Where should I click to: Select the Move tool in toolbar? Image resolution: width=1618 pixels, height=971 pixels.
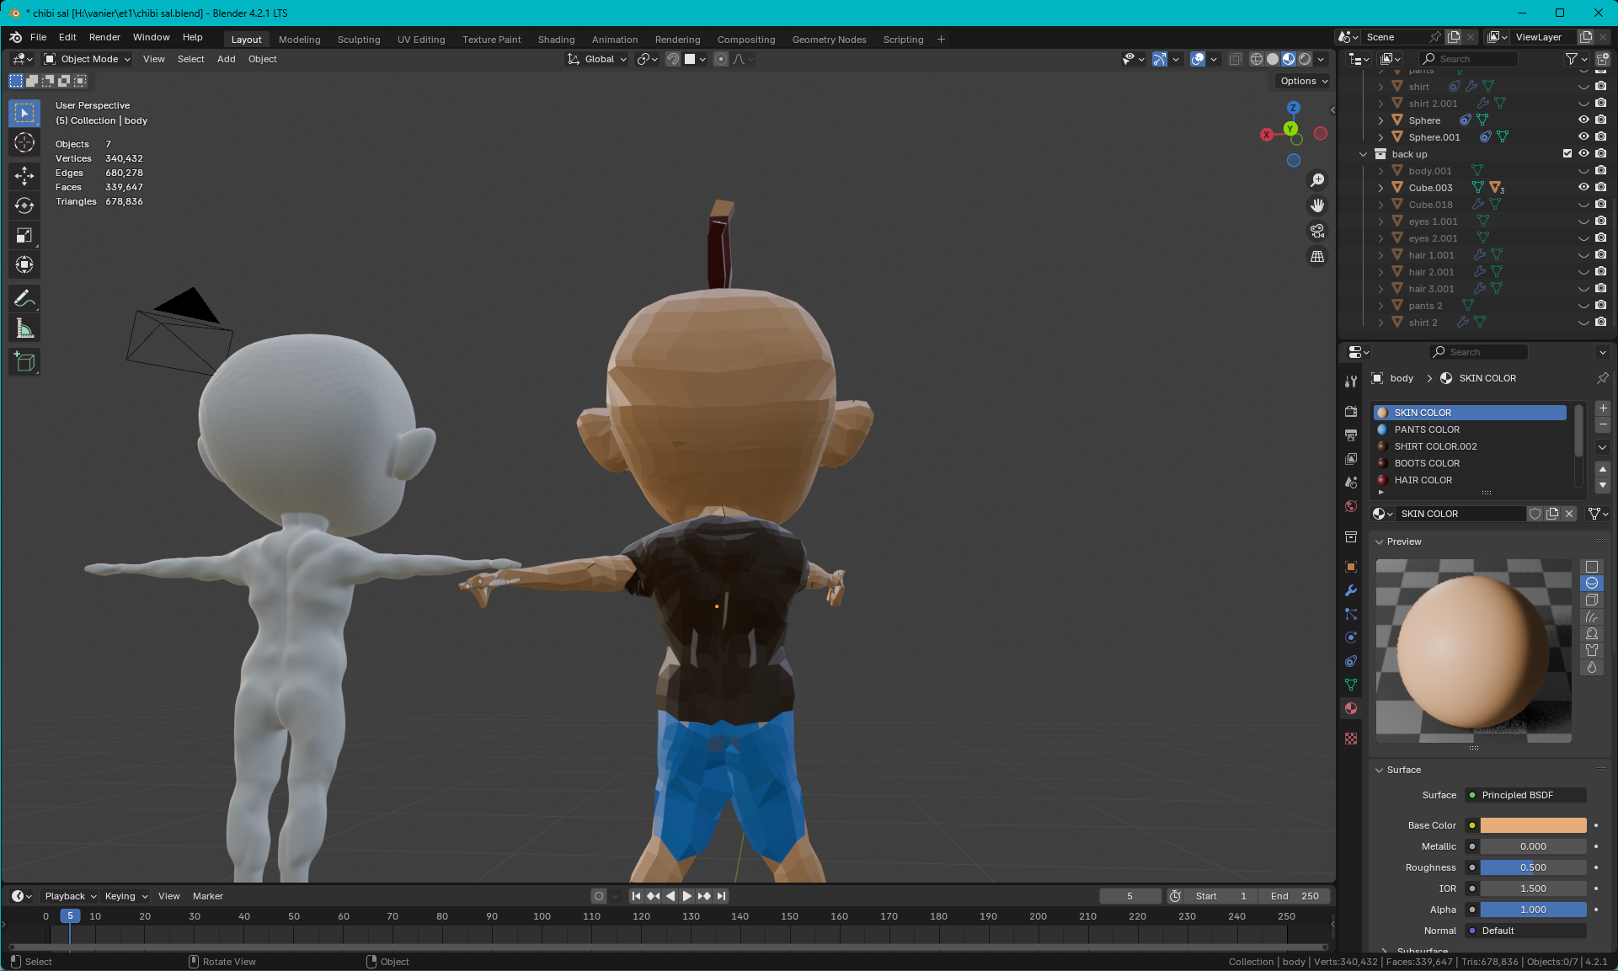(x=24, y=175)
